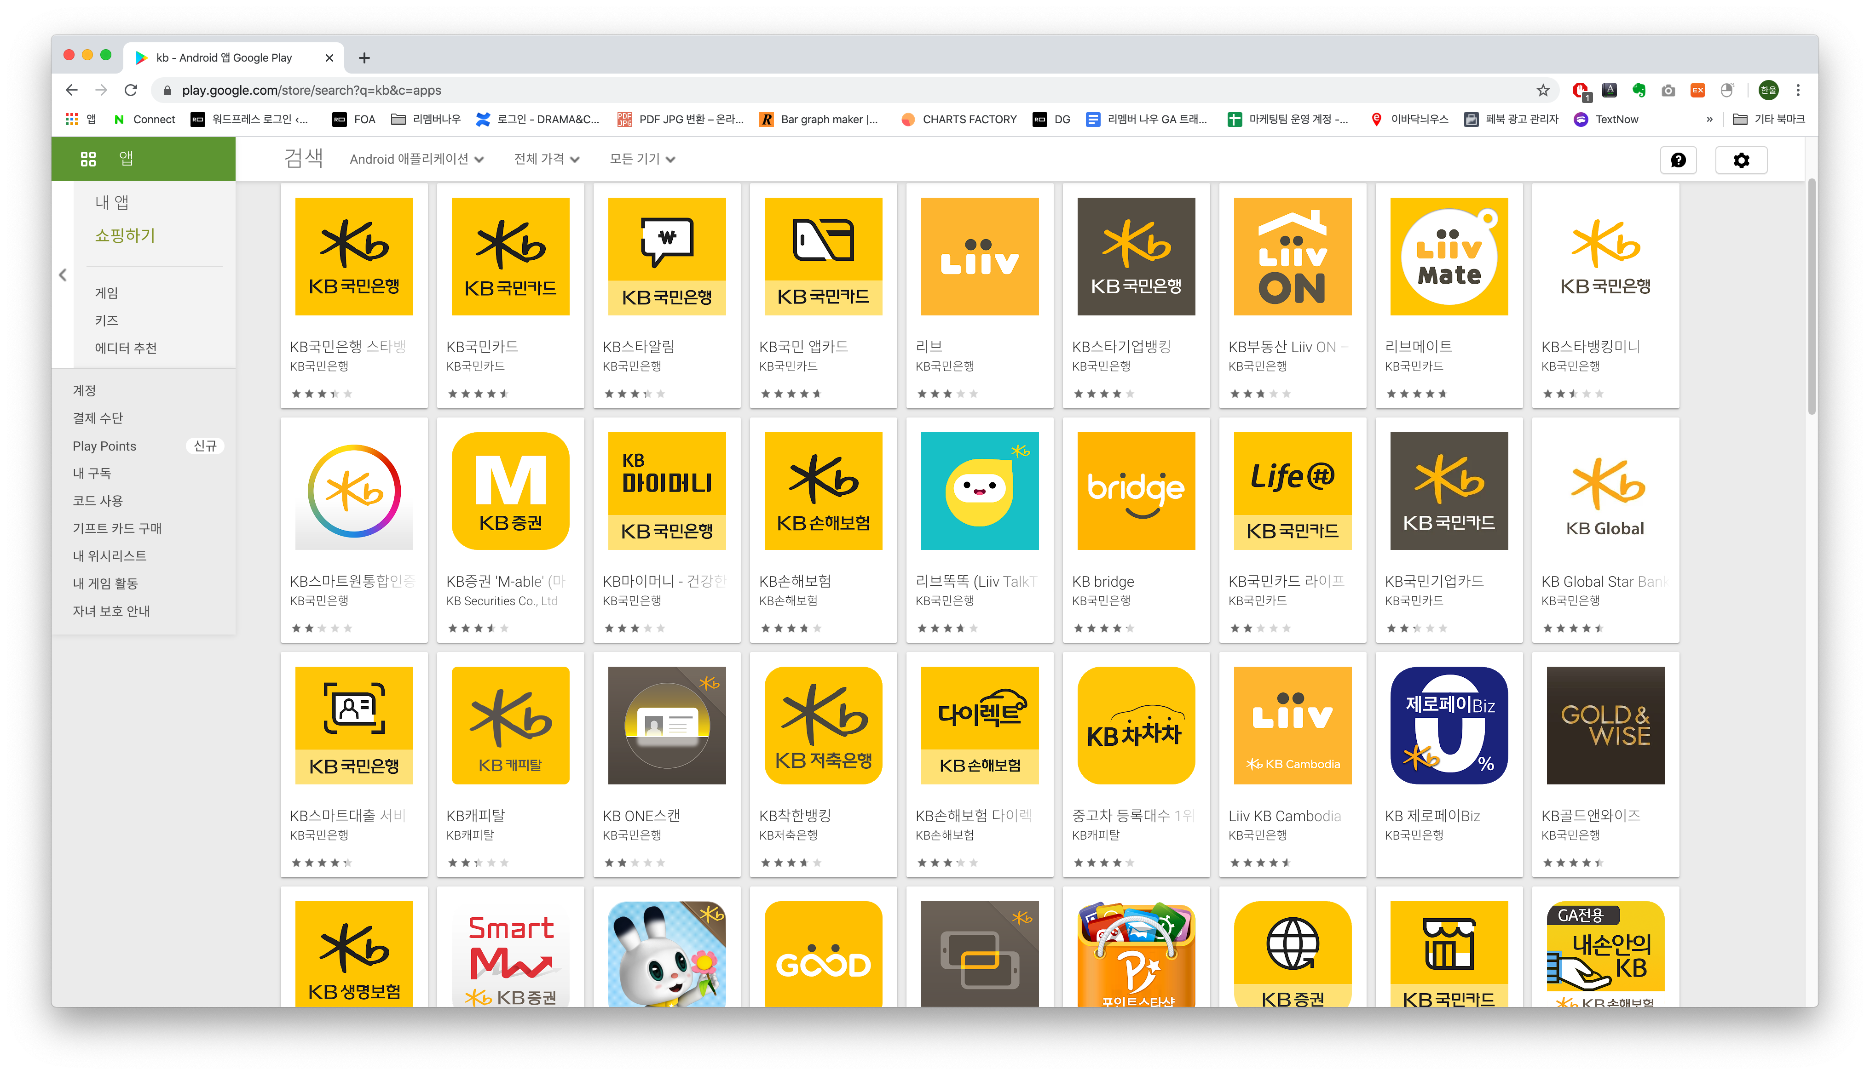Screen dimensions: 1870x1075
Task: Close the kb - Android 앱 tab
Action: (x=329, y=57)
